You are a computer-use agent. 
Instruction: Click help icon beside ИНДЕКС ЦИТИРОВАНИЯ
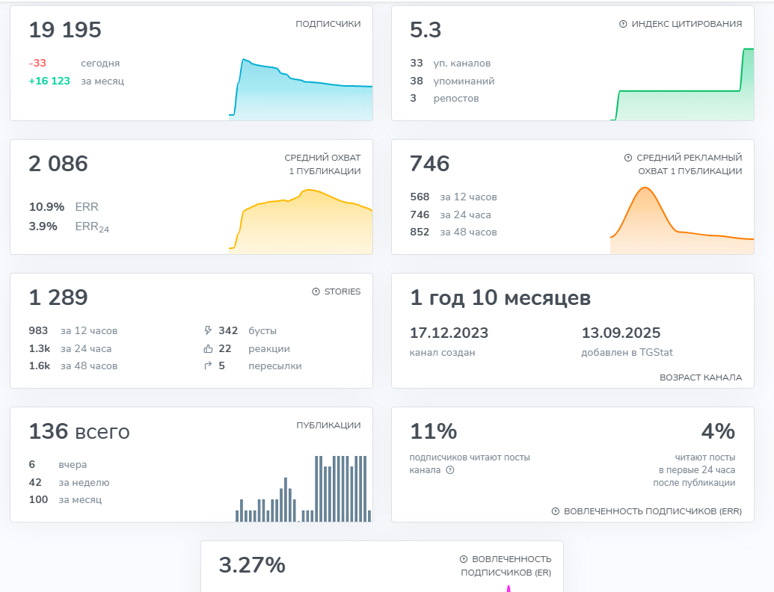pyautogui.click(x=623, y=24)
